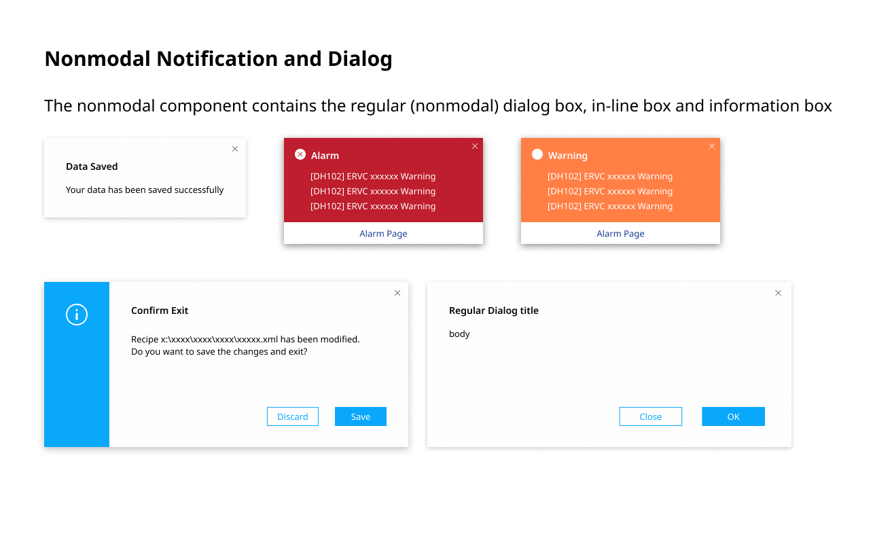The width and height of the screenshot is (892, 551).
Task: Save changes in the Confirm Exit dialog
Action: click(x=361, y=416)
